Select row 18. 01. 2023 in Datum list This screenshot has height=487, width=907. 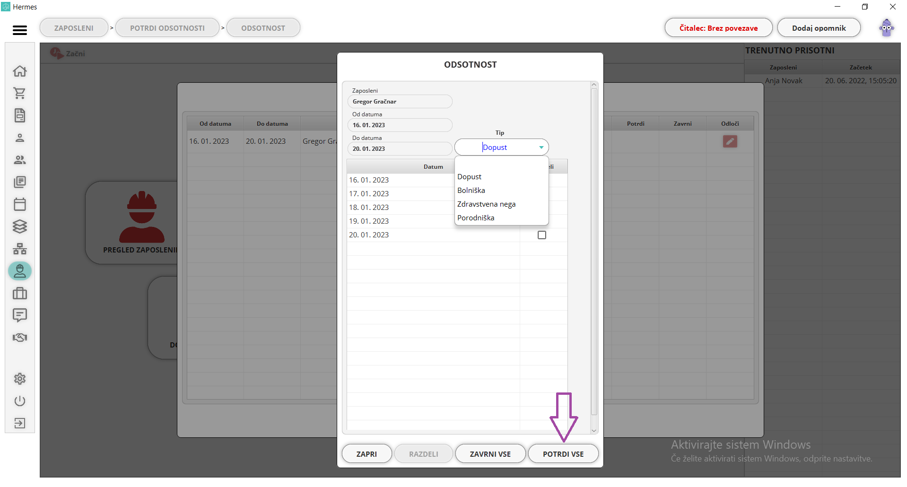(401, 208)
